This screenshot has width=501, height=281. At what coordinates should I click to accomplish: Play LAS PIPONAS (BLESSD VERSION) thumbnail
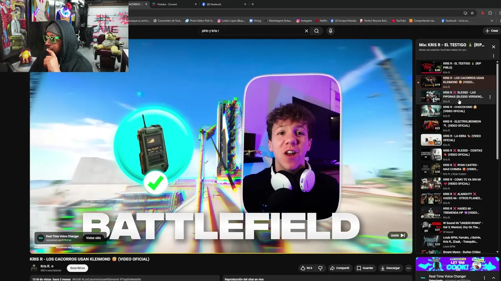click(x=431, y=96)
